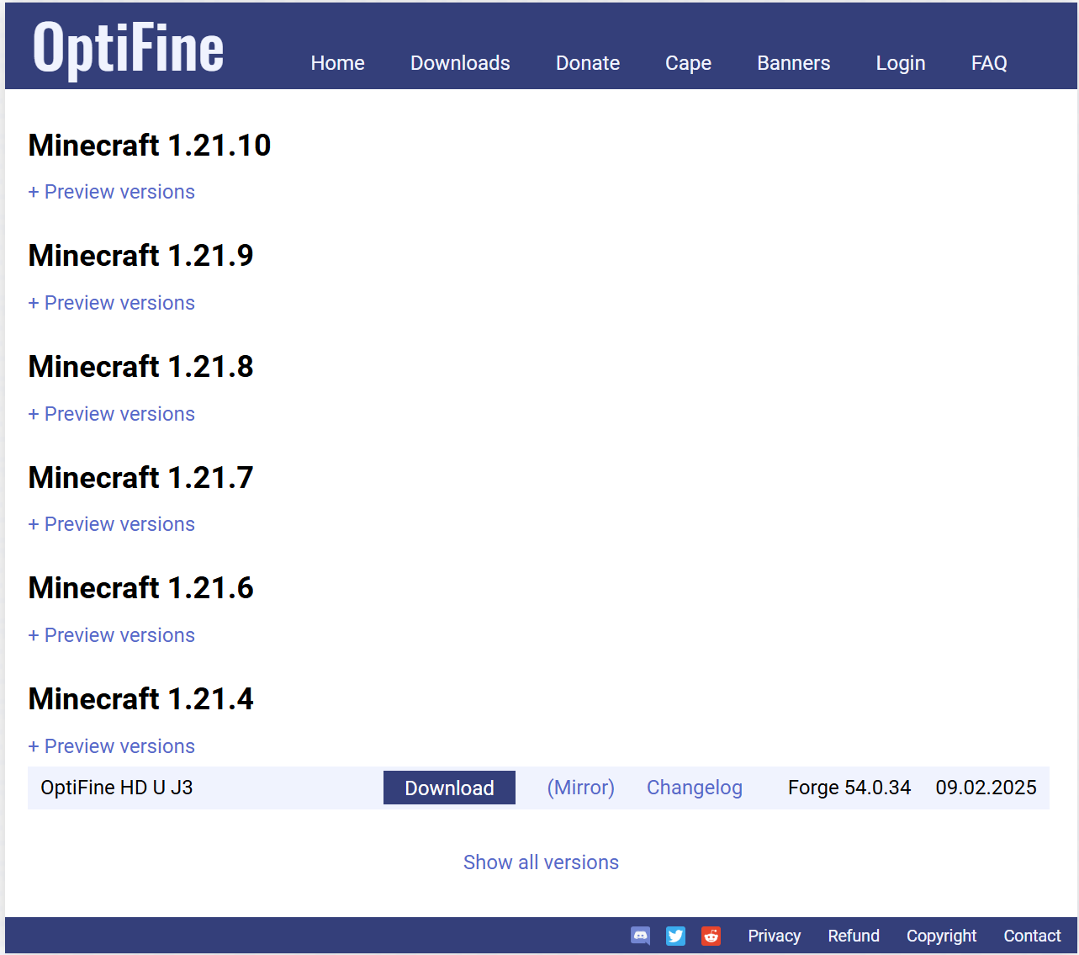
Task: Open the Twitter icon in footer
Action: [x=675, y=936]
